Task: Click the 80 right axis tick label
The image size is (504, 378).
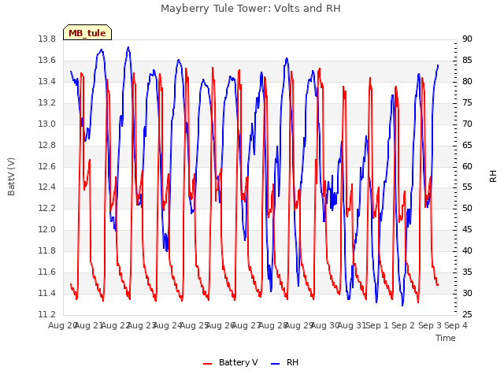Action: pos(467,82)
